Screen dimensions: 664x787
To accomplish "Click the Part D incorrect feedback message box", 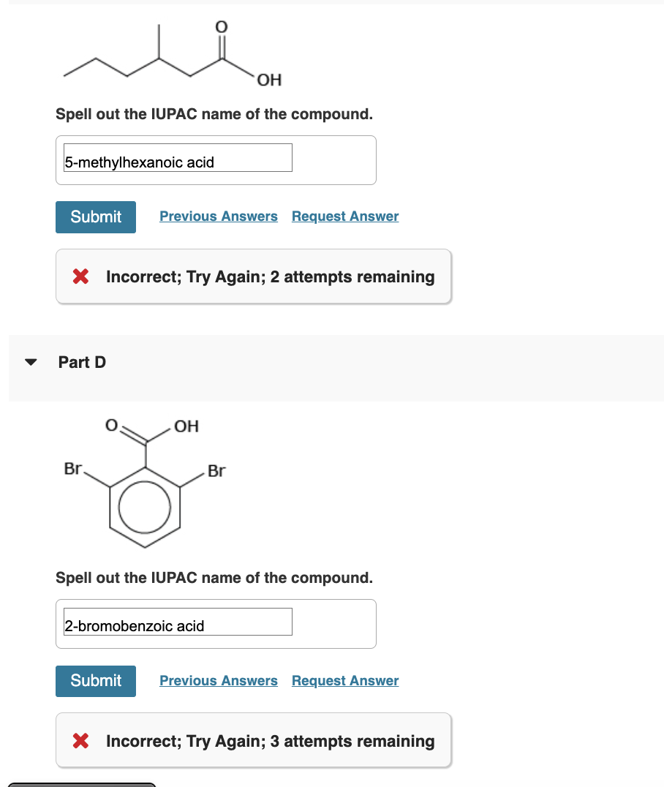I will coord(254,741).
